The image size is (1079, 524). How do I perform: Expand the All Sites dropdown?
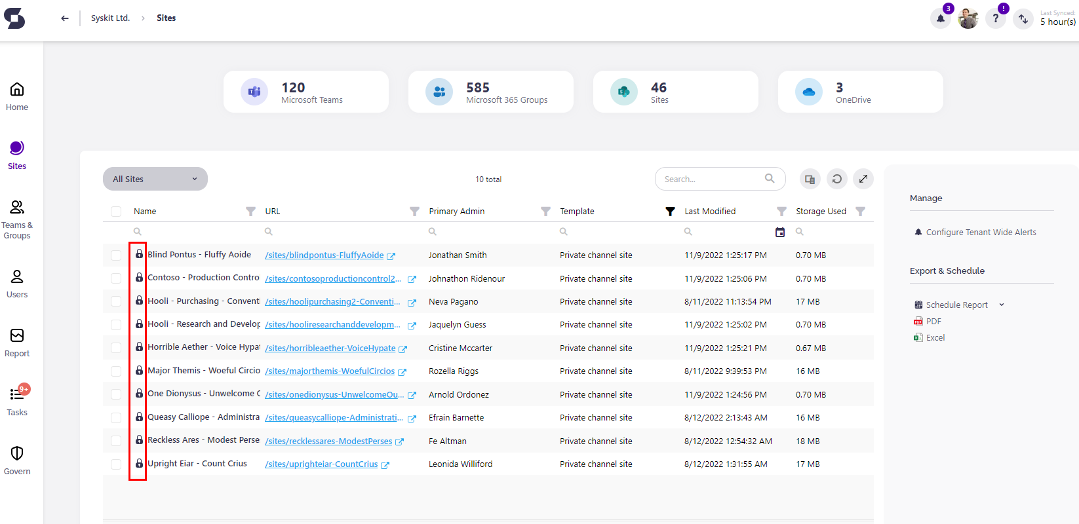[155, 179]
